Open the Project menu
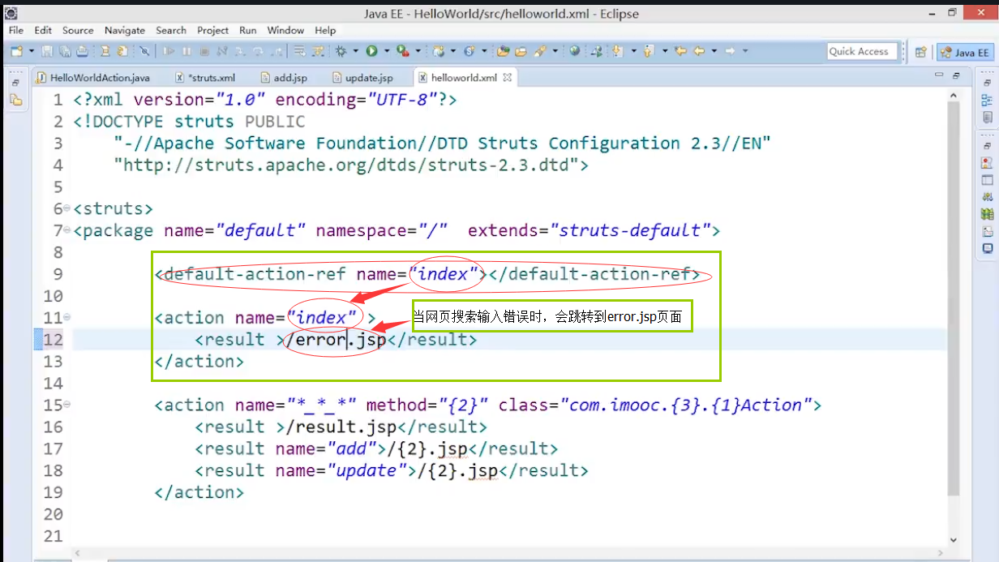Screen dimensions: 999x562 [213, 30]
